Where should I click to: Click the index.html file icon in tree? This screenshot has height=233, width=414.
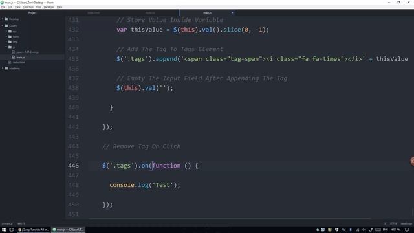click(x=10, y=62)
